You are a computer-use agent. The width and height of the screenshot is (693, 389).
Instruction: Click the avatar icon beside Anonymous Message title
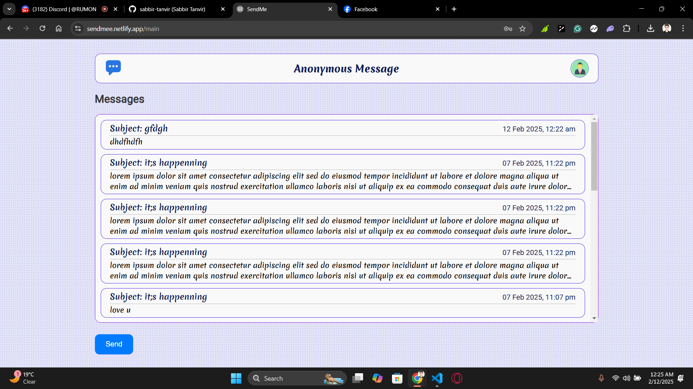point(579,68)
